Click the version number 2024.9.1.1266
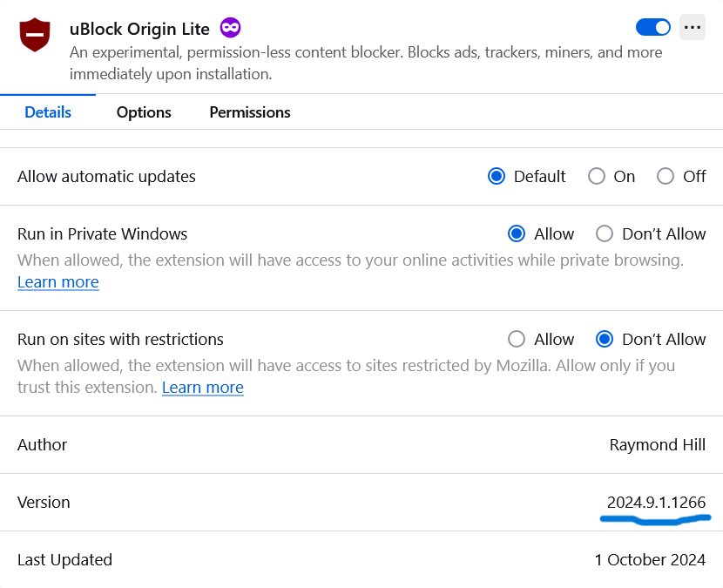The height and width of the screenshot is (588, 723). pos(656,503)
